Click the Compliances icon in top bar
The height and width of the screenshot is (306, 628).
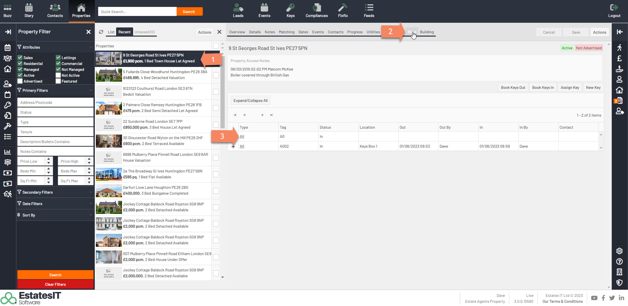coord(316,8)
